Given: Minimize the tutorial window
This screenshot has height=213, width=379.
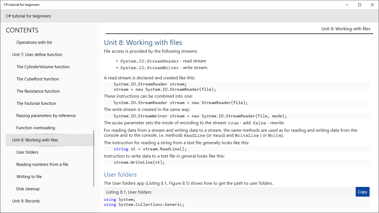Looking at the screenshot, I should tap(347, 5).
